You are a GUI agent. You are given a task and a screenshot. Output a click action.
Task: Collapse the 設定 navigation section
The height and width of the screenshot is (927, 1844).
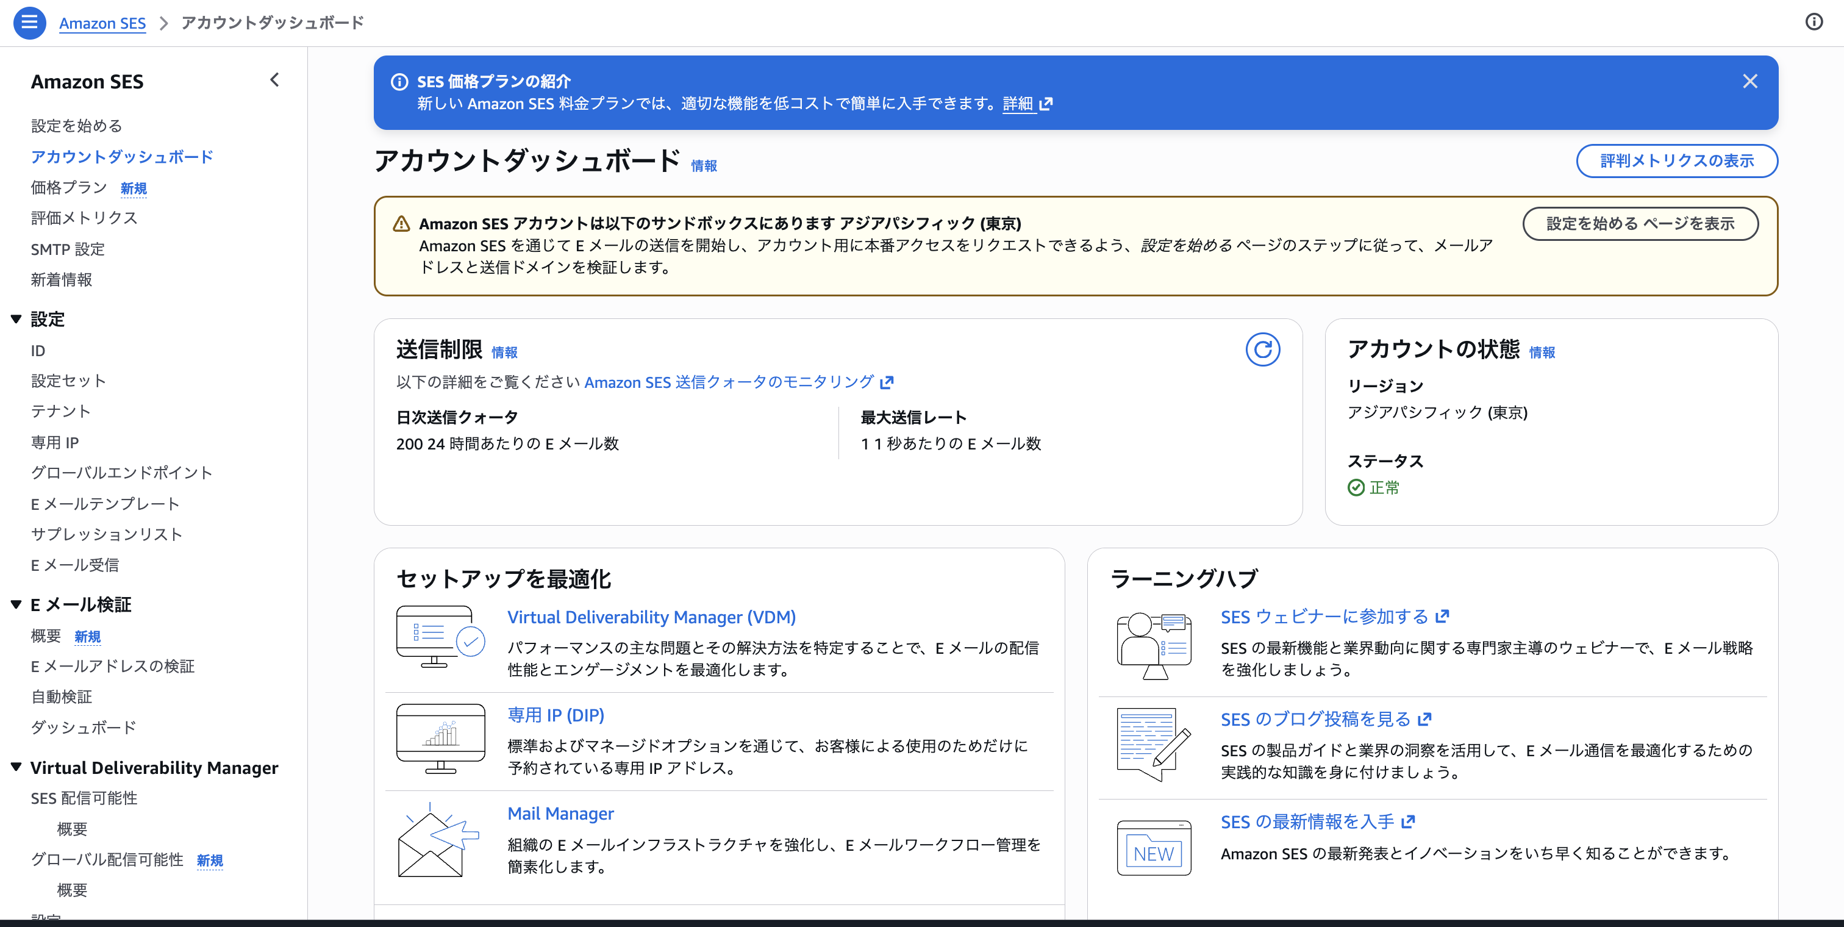[x=16, y=319]
